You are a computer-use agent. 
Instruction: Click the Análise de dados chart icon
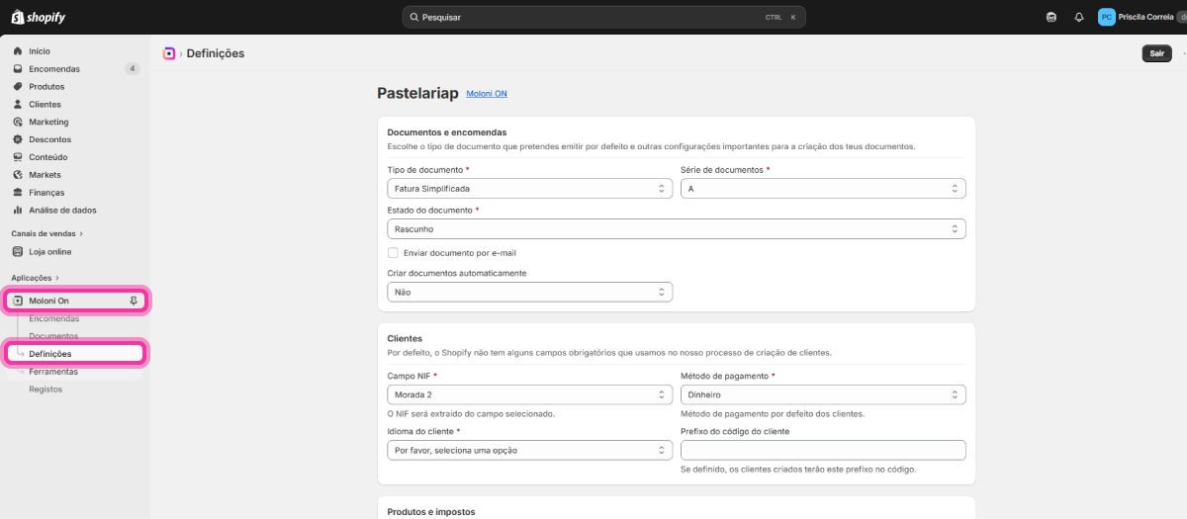pos(18,210)
